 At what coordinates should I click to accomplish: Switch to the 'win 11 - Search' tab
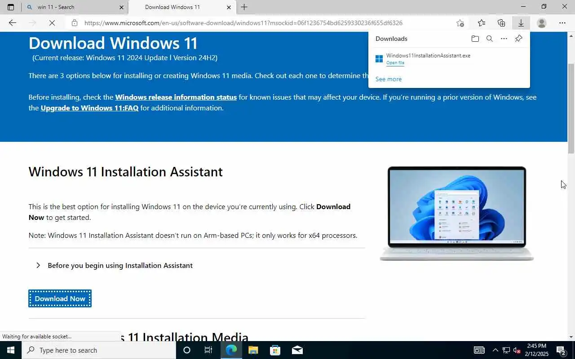(x=75, y=7)
